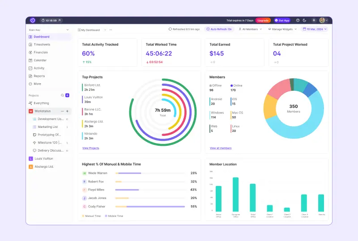The image size is (358, 241).
Task: Click the search icon in Projects section
Action: tap(63, 95)
